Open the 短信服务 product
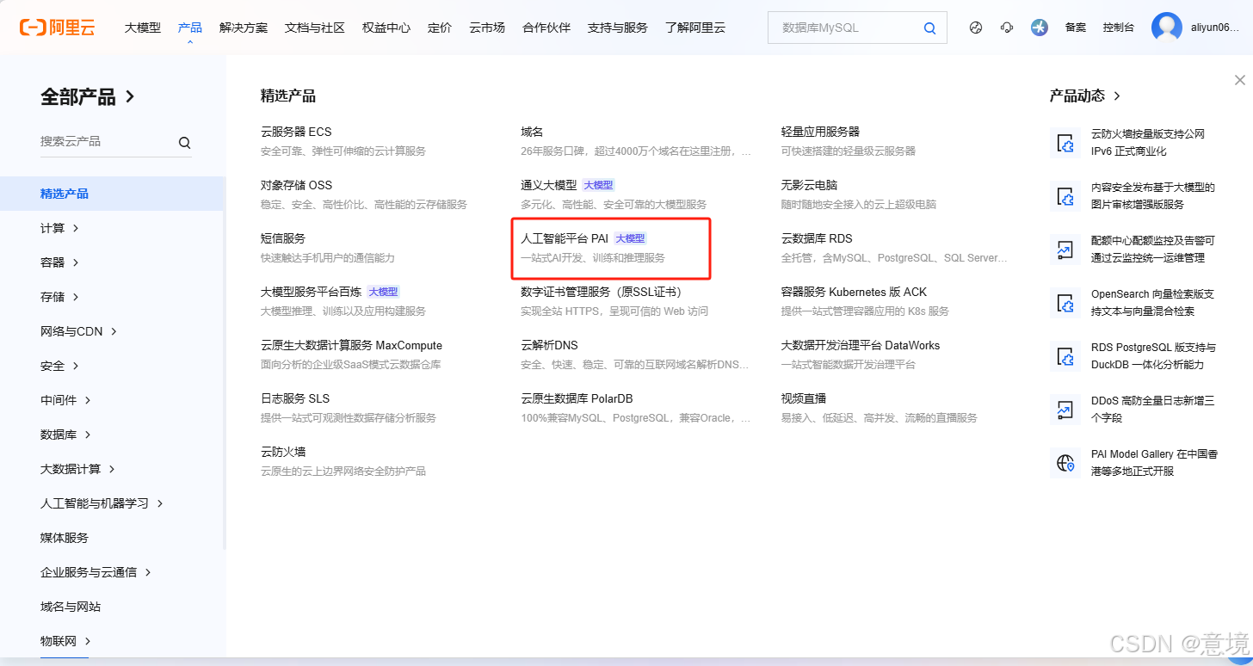Image resolution: width=1253 pixels, height=666 pixels. click(283, 238)
